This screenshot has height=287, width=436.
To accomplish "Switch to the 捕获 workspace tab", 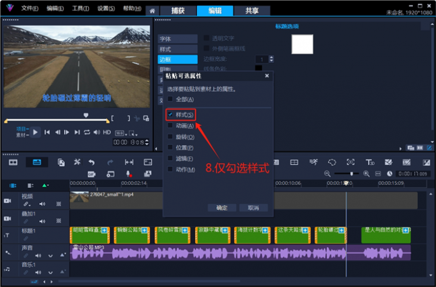I will coord(178,10).
